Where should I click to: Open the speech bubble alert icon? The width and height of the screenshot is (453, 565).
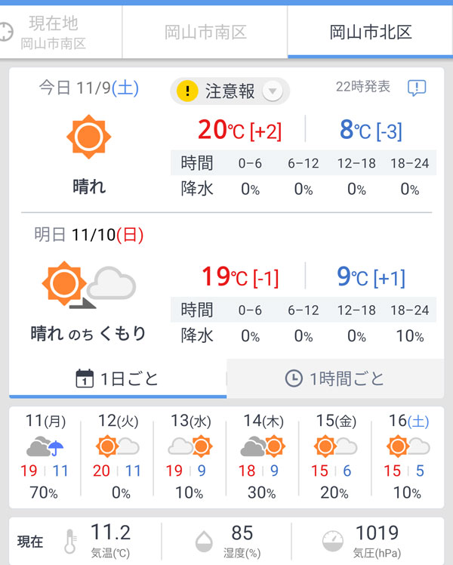tap(416, 88)
